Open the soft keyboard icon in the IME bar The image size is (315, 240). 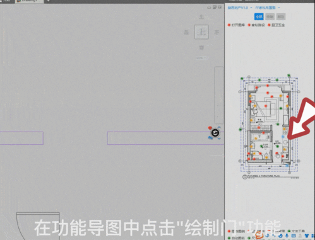(294, 236)
